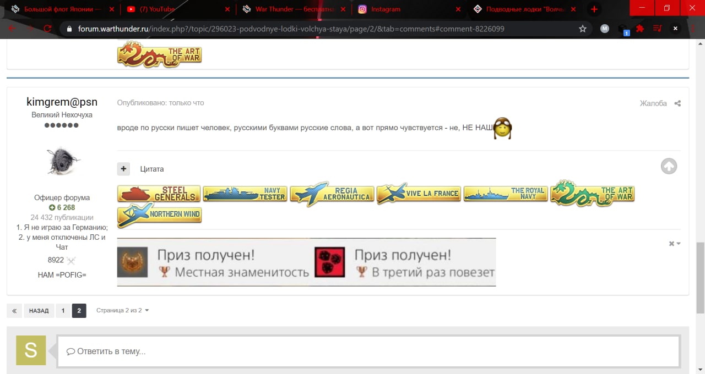This screenshot has width=705, height=374.
Task: Open the extensions puzzle icon
Action: click(x=640, y=29)
